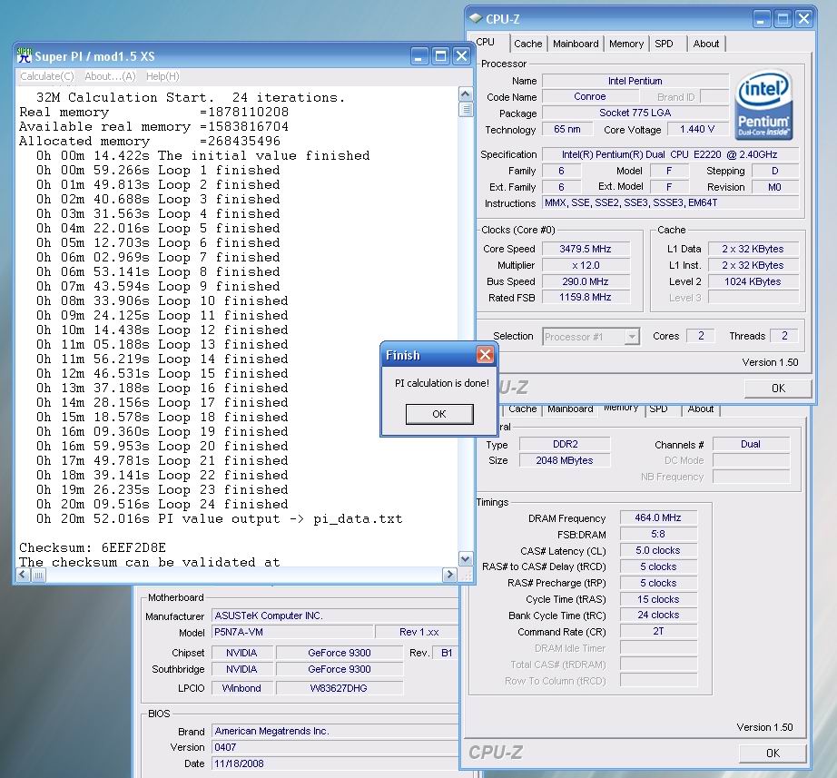Open the Calculate(C) menu in Super PI
Viewport: 837px width, 778px height.
pyautogui.click(x=47, y=76)
